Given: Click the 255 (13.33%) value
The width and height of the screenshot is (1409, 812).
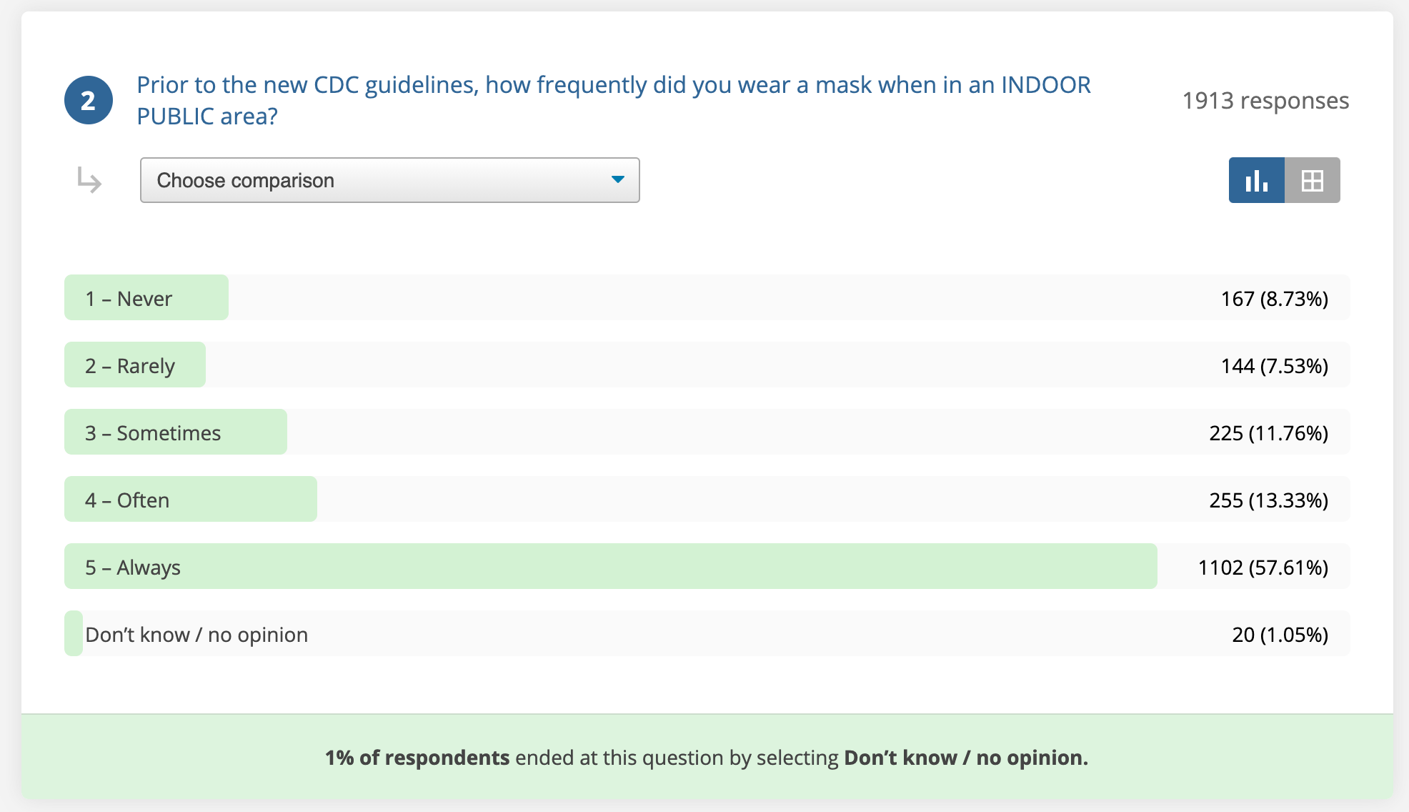Looking at the screenshot, I should tap(1269, 500).
